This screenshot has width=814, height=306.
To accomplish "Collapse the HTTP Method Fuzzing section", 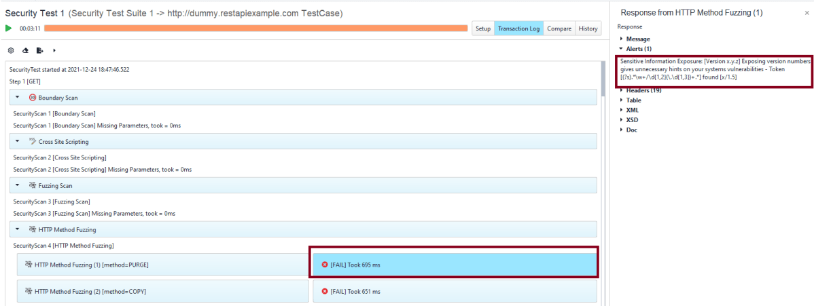I will tap(18, 229).
